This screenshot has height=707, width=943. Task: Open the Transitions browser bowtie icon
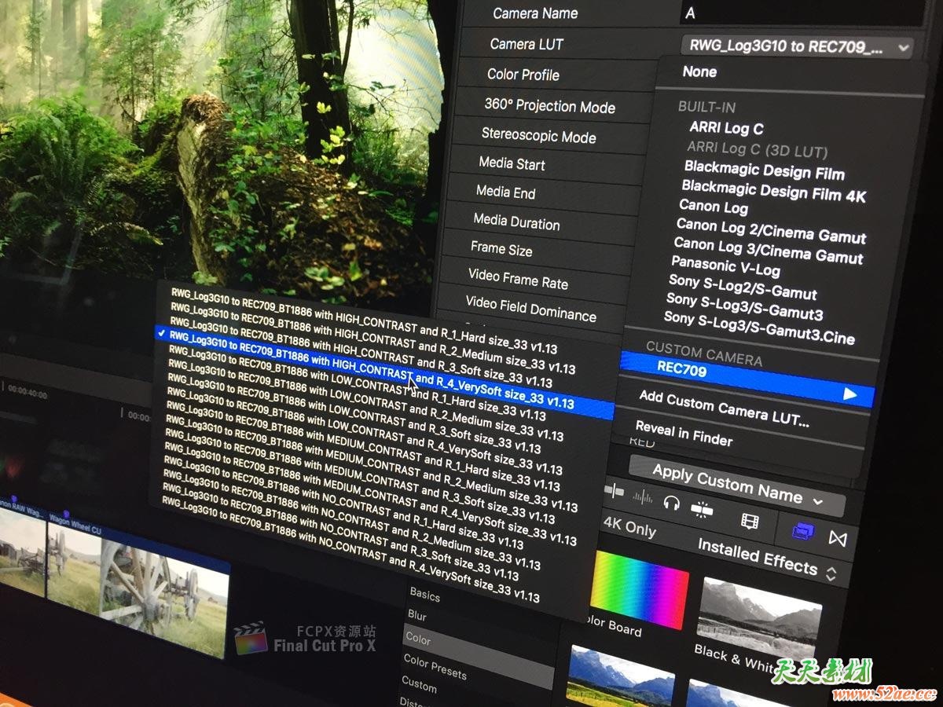[838, 539]
